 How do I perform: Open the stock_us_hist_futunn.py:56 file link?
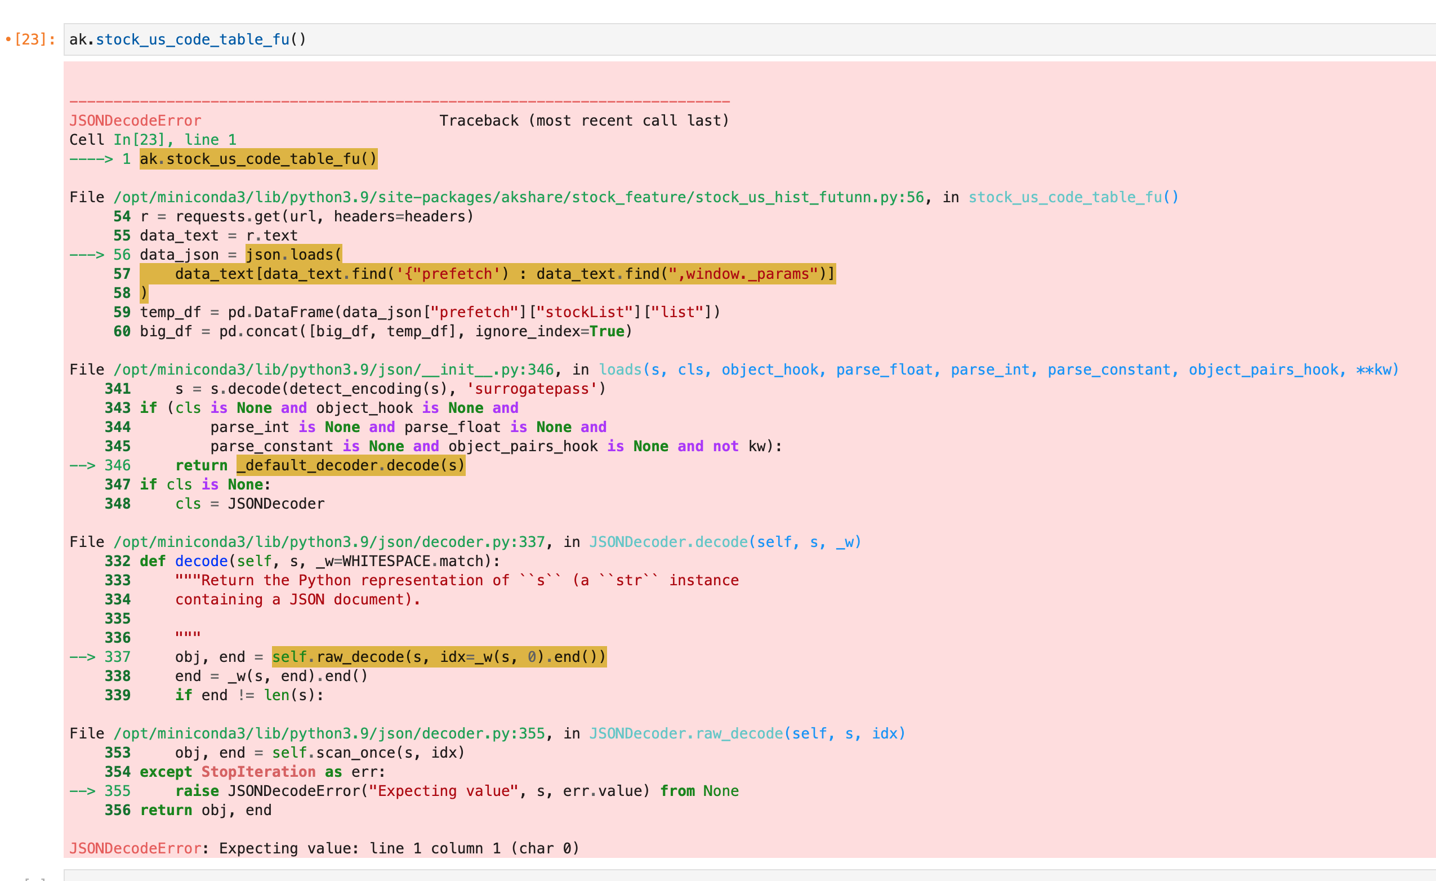coord(513,197)
